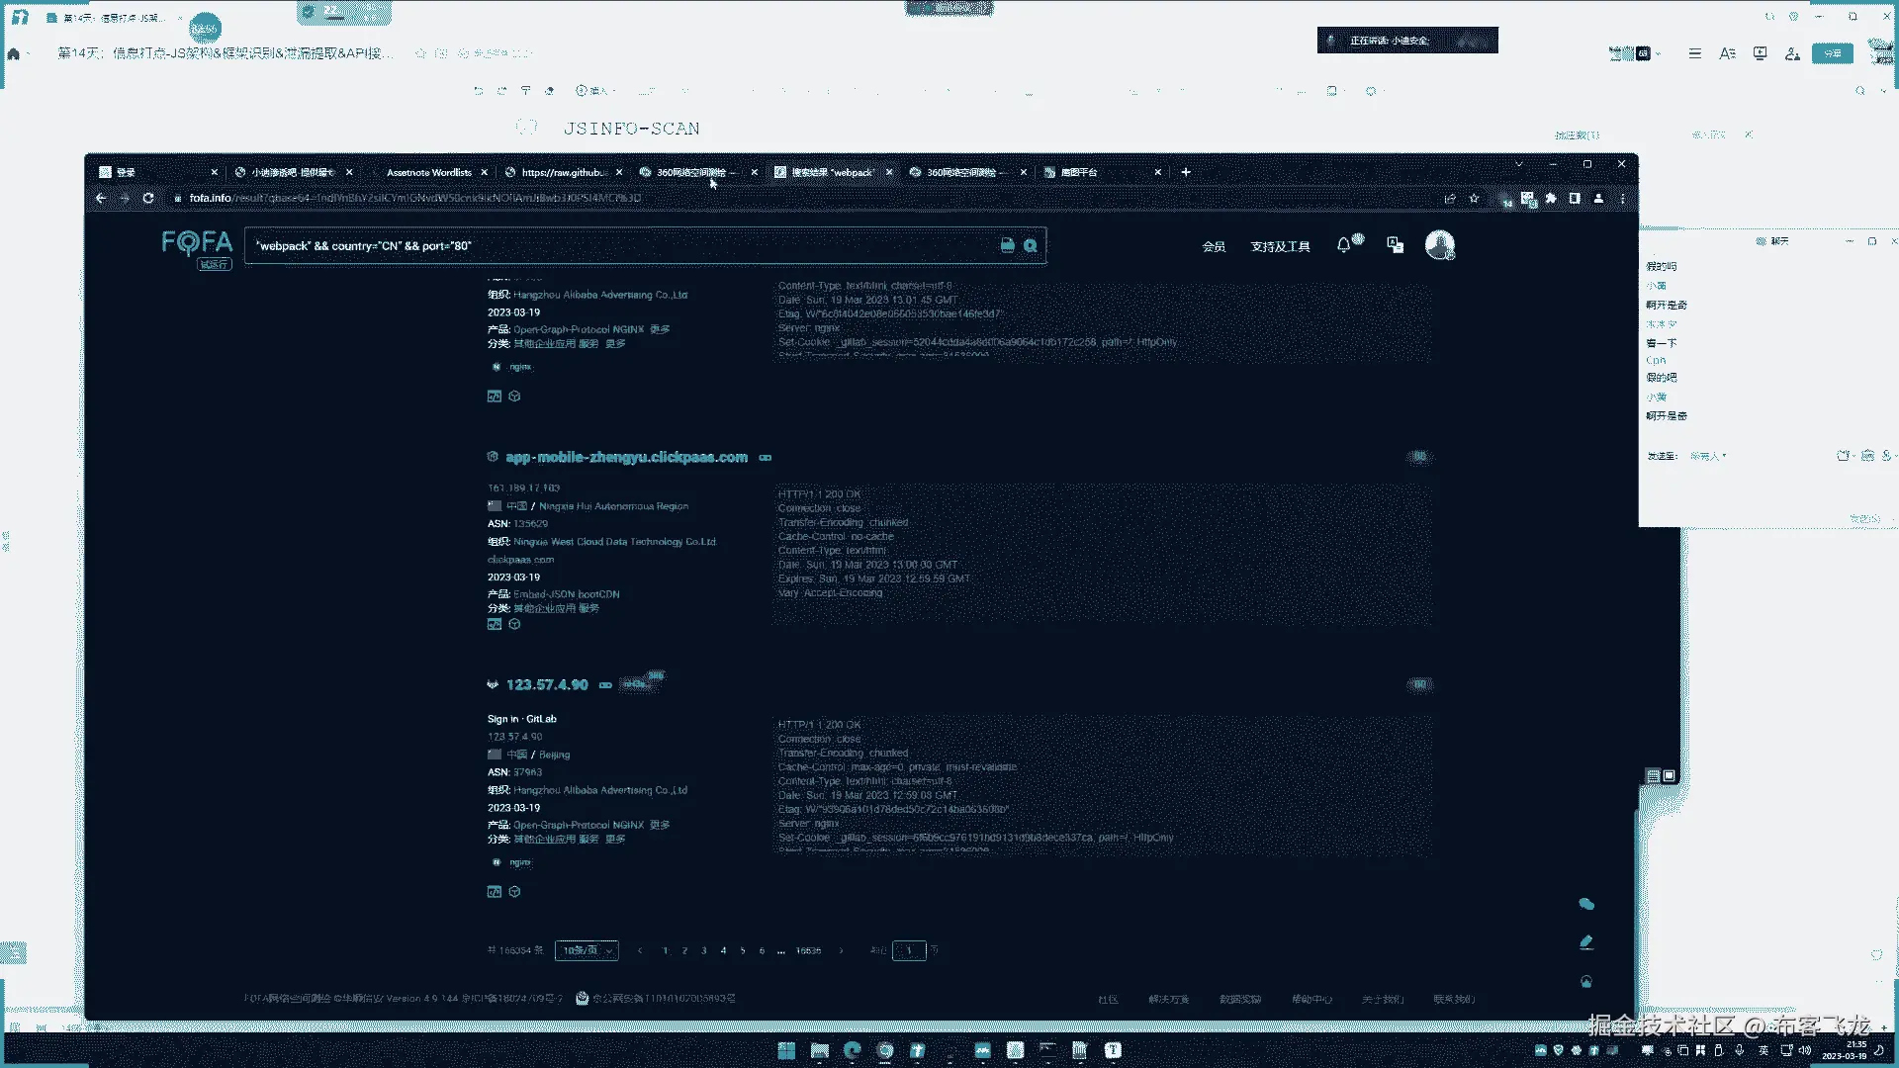Open the 支持及工具 menu
Image resolution: width=1899 pixels, height=1068 pixels.
pyautogui.click(x=1280, y=247)
